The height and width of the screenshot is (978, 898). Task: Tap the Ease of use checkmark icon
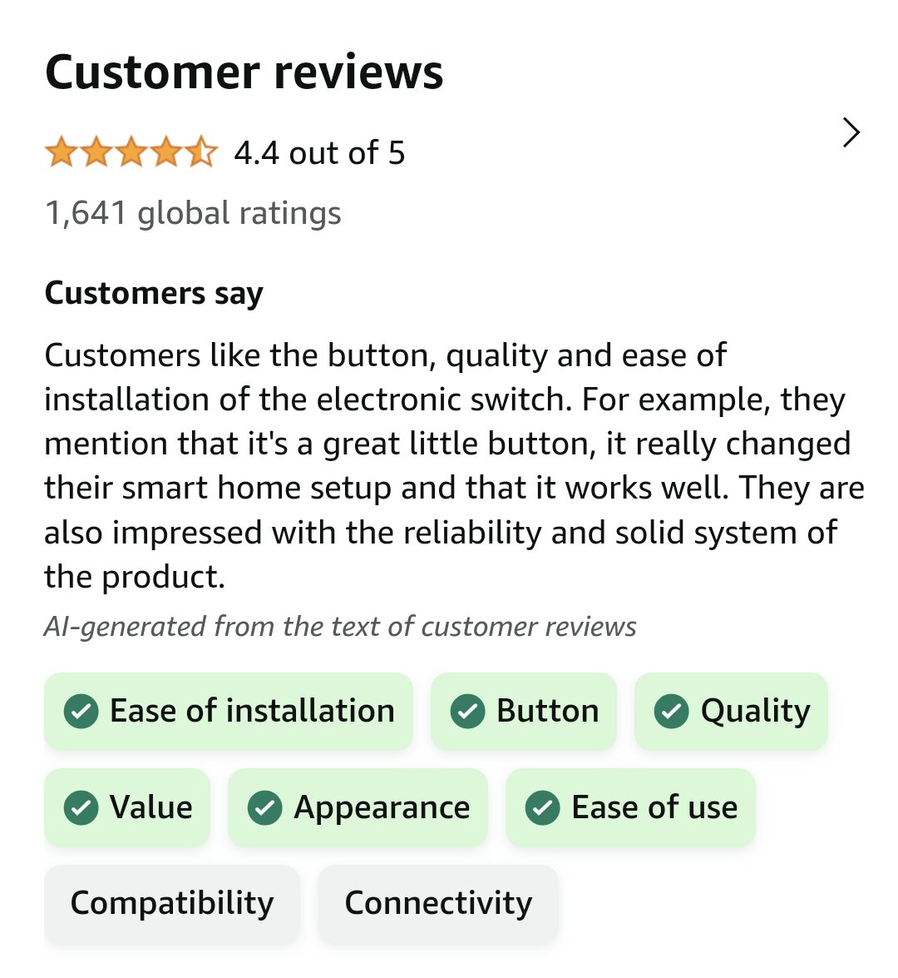[x=543, y=807]
